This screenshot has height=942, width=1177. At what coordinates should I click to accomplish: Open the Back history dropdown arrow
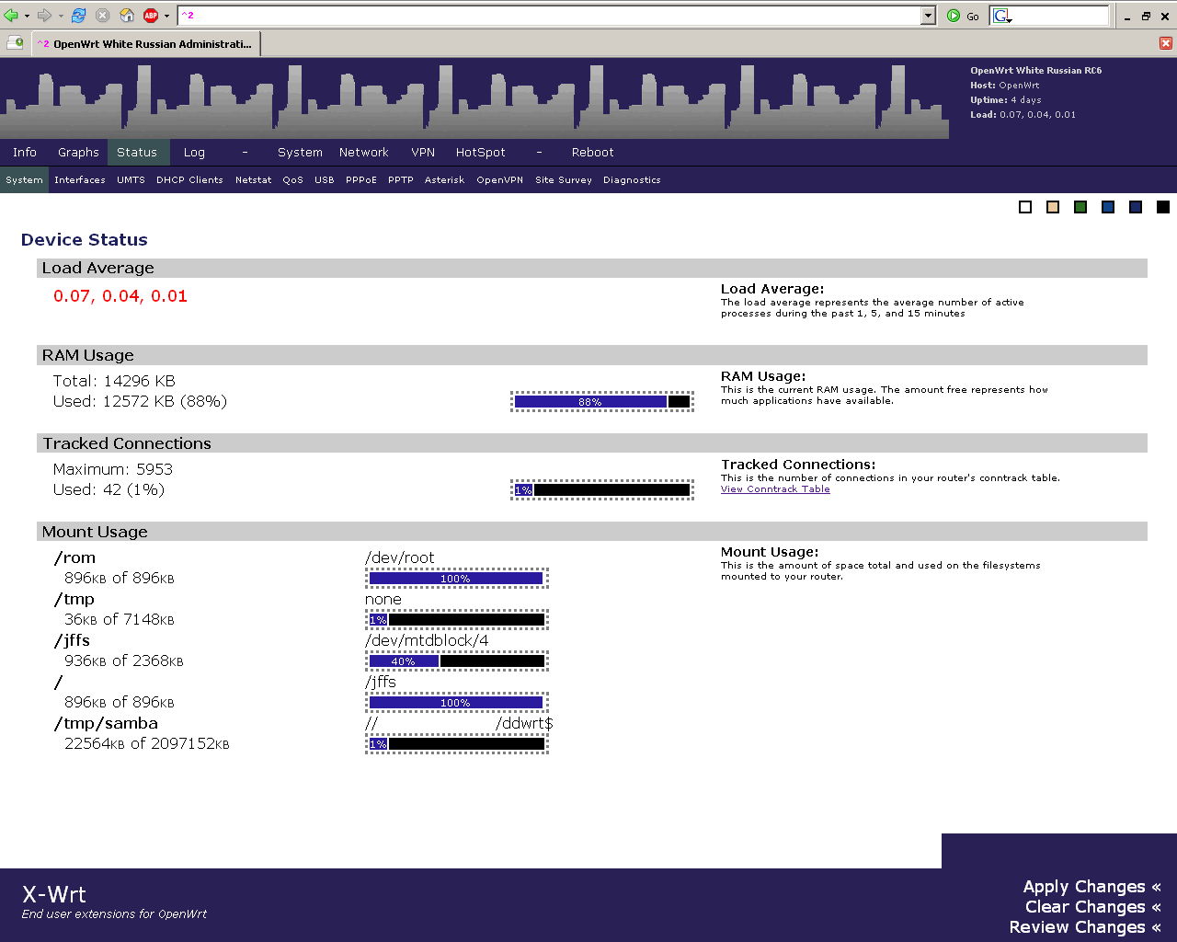pyautogui.click(x=27, y=16)
